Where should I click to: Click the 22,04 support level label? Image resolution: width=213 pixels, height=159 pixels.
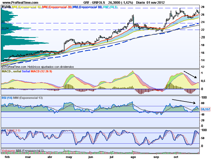pos(5,28)
